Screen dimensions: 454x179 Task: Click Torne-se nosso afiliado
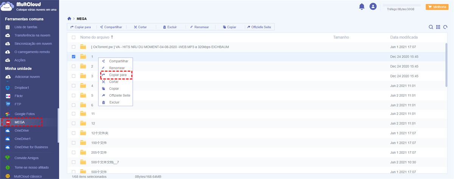pyautogui.click(x=31, y=167)
